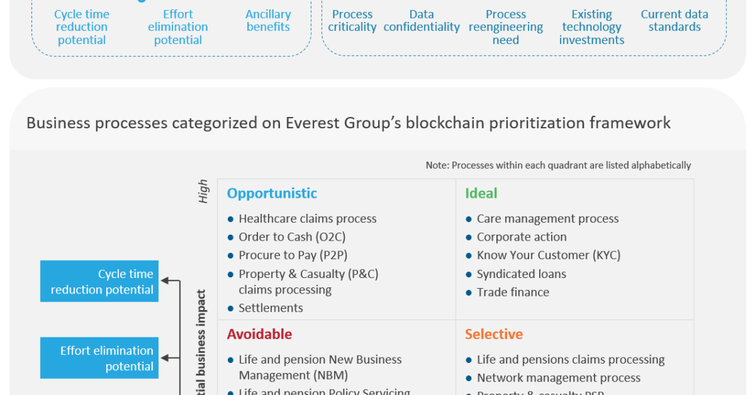Click 'Network management process' item
This screenshot has width=755, height=395.
[559, 378]
